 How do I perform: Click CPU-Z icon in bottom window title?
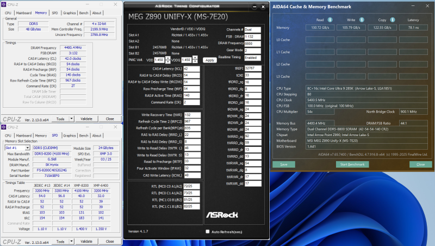tap(4, 127)
